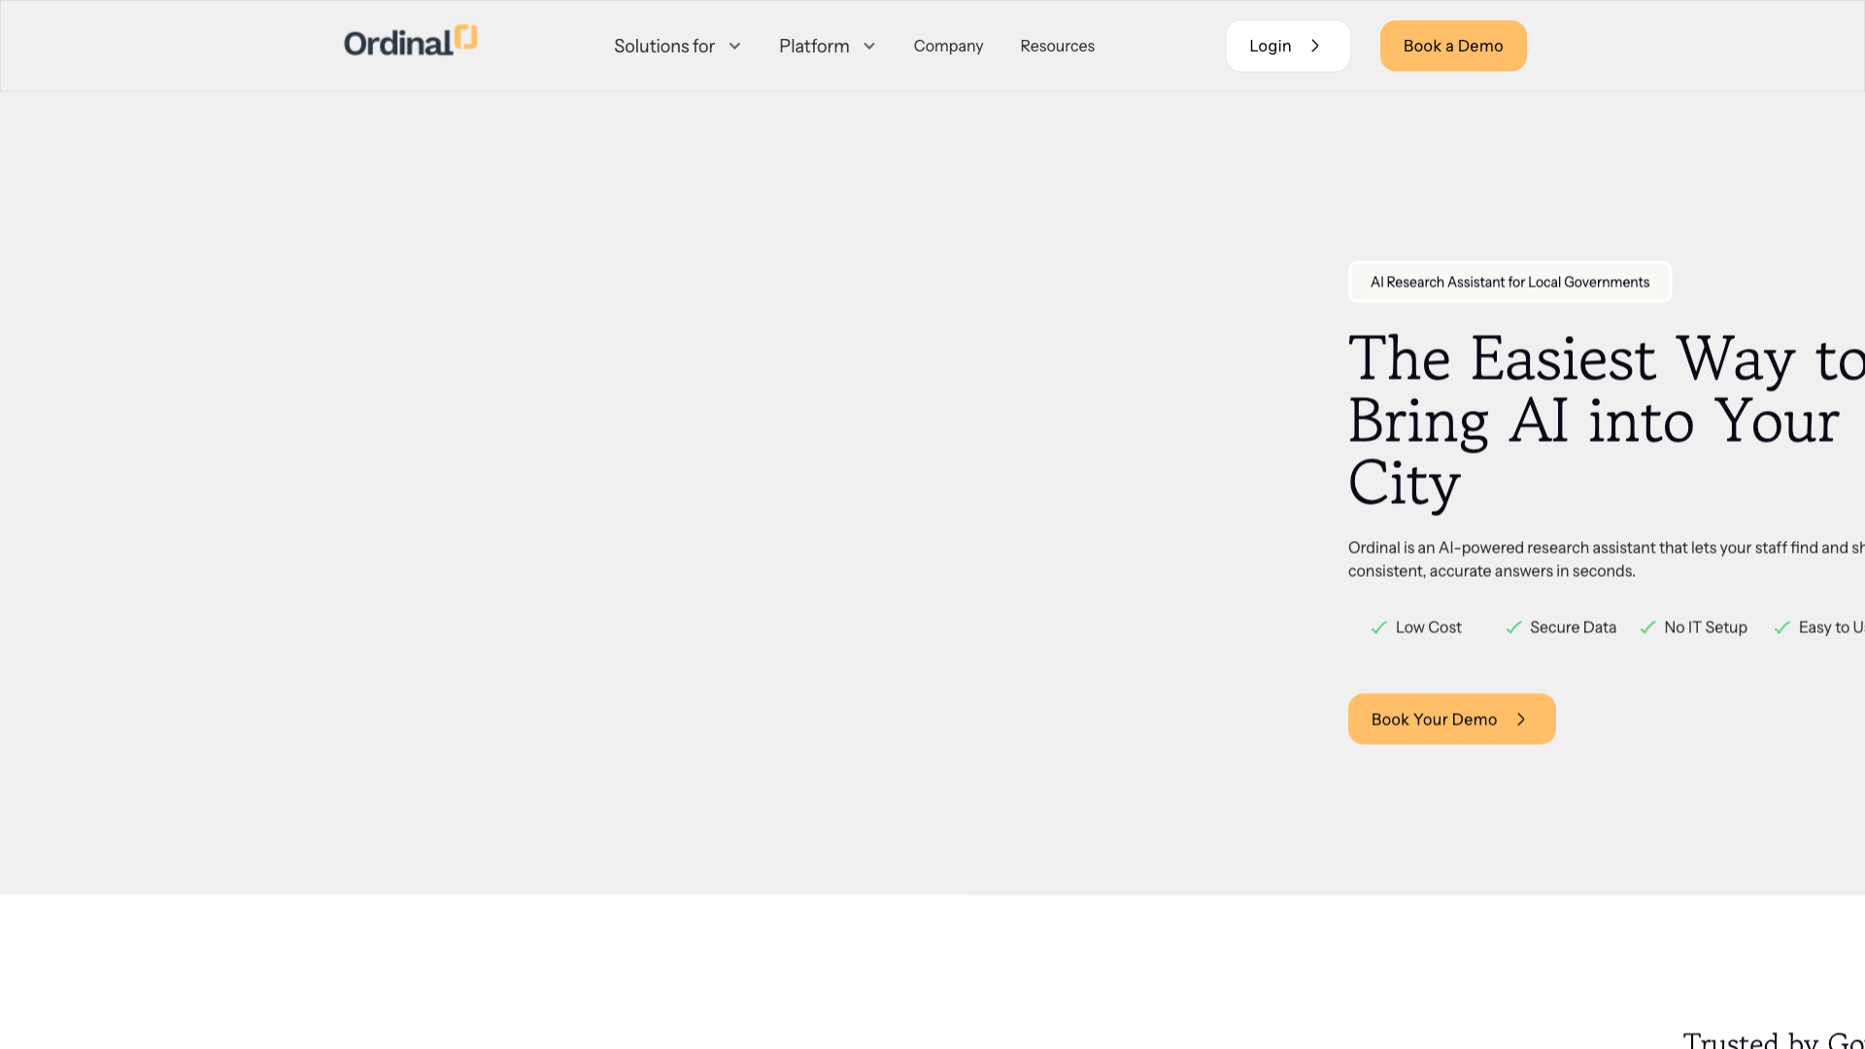Expand the Platform dropdown chevron

pyautogui.click(x=869, y=47)
